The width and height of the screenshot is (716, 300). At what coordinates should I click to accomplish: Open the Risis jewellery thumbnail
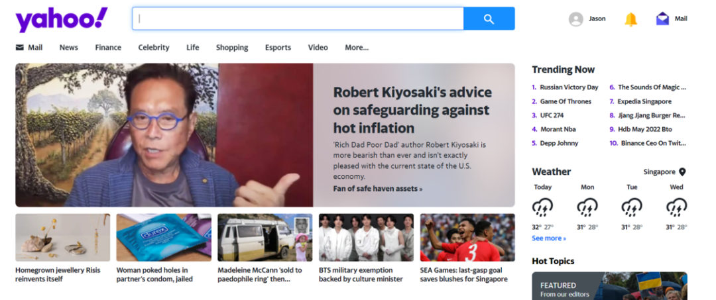(62, 238)
